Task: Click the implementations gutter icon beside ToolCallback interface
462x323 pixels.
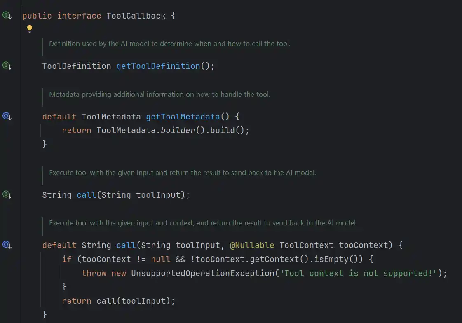Action: point(7,16)
